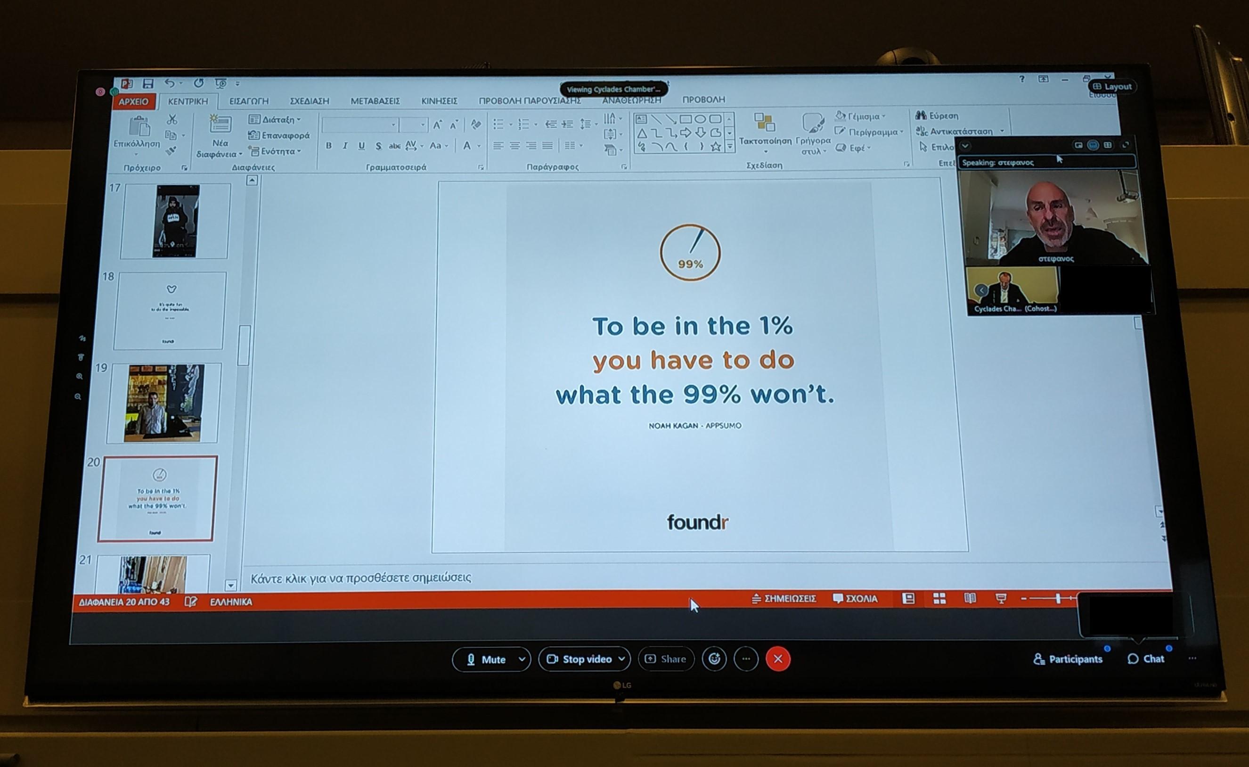
Task: Click the notes field Κάντε κλικ για να προσθέσετε σημειώσεις
Action: (361, 578)
